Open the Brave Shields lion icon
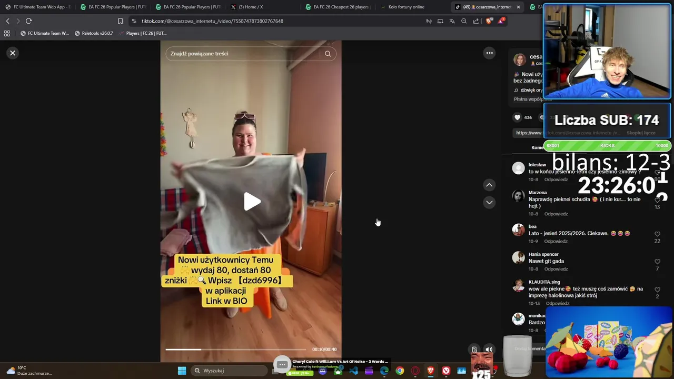This screenshot has height=379, width=674. pyautogui.click(x=489, y=21)
